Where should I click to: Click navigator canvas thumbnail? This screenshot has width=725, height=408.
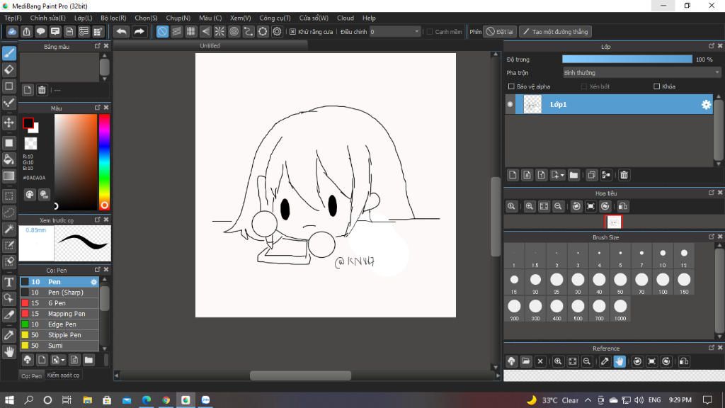(614, 222)
